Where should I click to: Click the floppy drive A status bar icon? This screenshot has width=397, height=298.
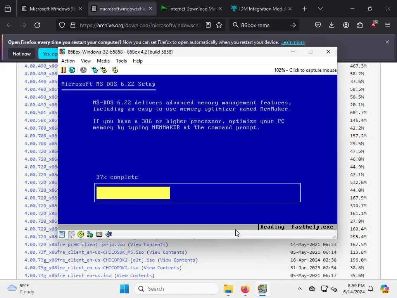(62, 234)
